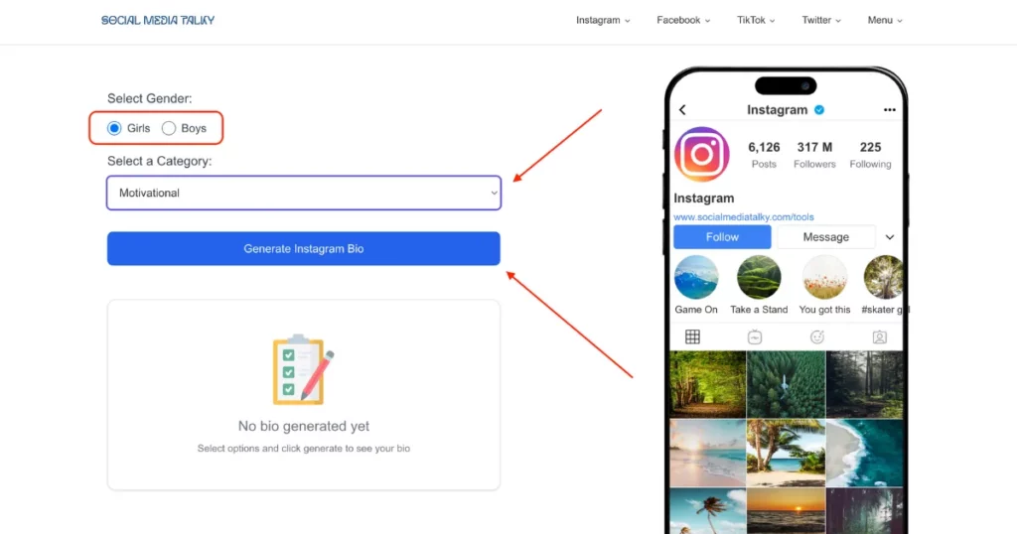Viewport: 1017px width, 534px height.
Task: Click the bold Instagram profile name
Action: pos(704,199)
